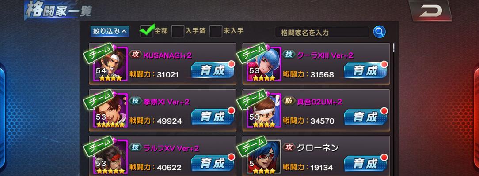Open 育成 for クローネン
The width and height of the screenshot is (479, 176).
tap(366, 163)
